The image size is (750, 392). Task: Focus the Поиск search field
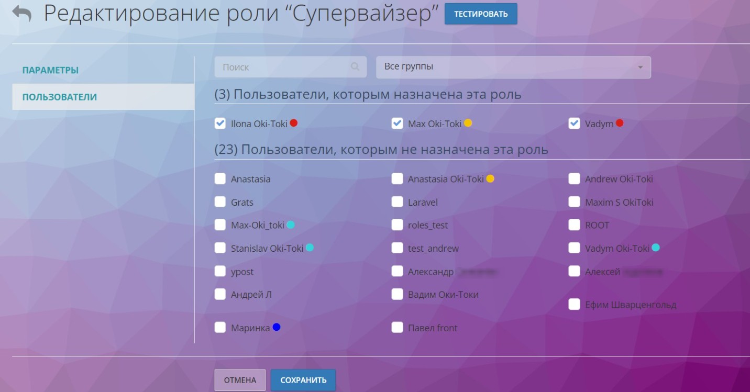(x=290, y=67)
